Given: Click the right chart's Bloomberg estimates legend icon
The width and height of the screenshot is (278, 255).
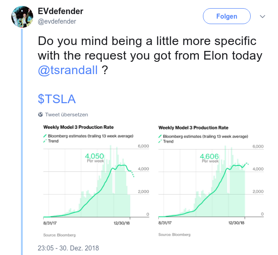Looking at the screenshot, I should point(160,136).
